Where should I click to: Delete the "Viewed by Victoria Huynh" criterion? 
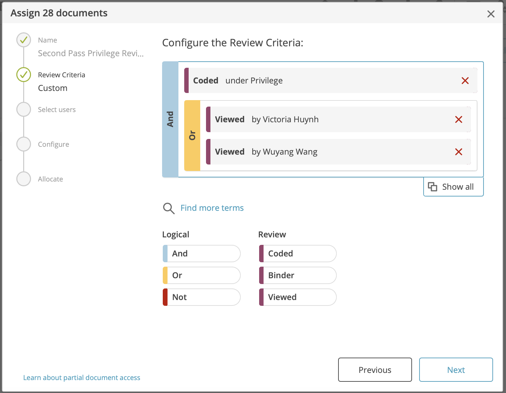point(459,119)
